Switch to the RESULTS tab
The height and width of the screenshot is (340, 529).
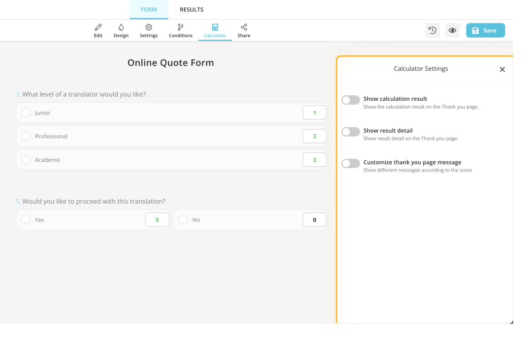pos(191,10)
